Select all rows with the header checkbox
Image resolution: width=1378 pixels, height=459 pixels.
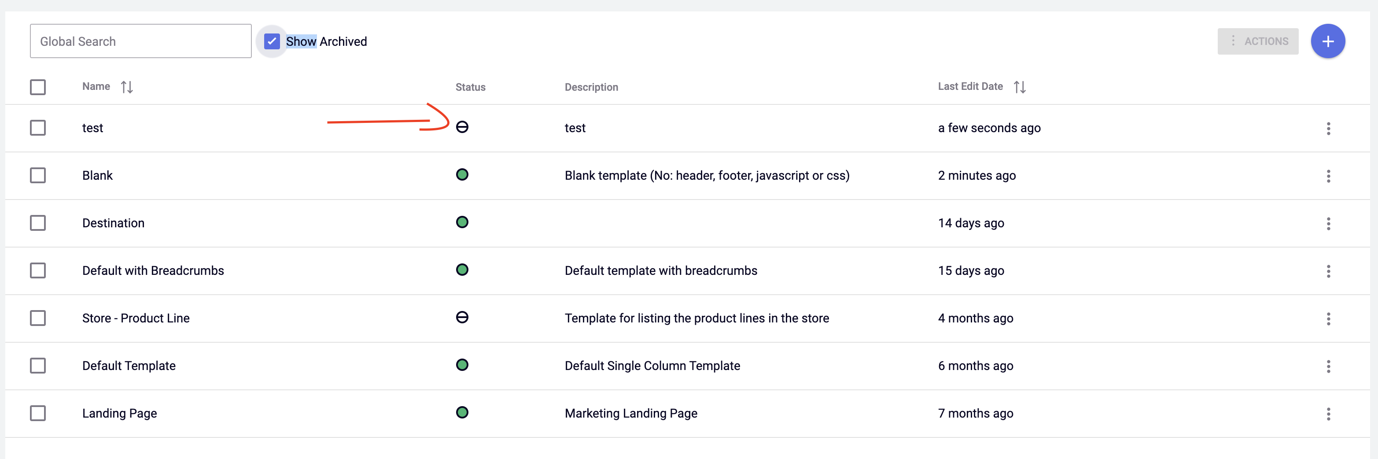click(38, 87)
